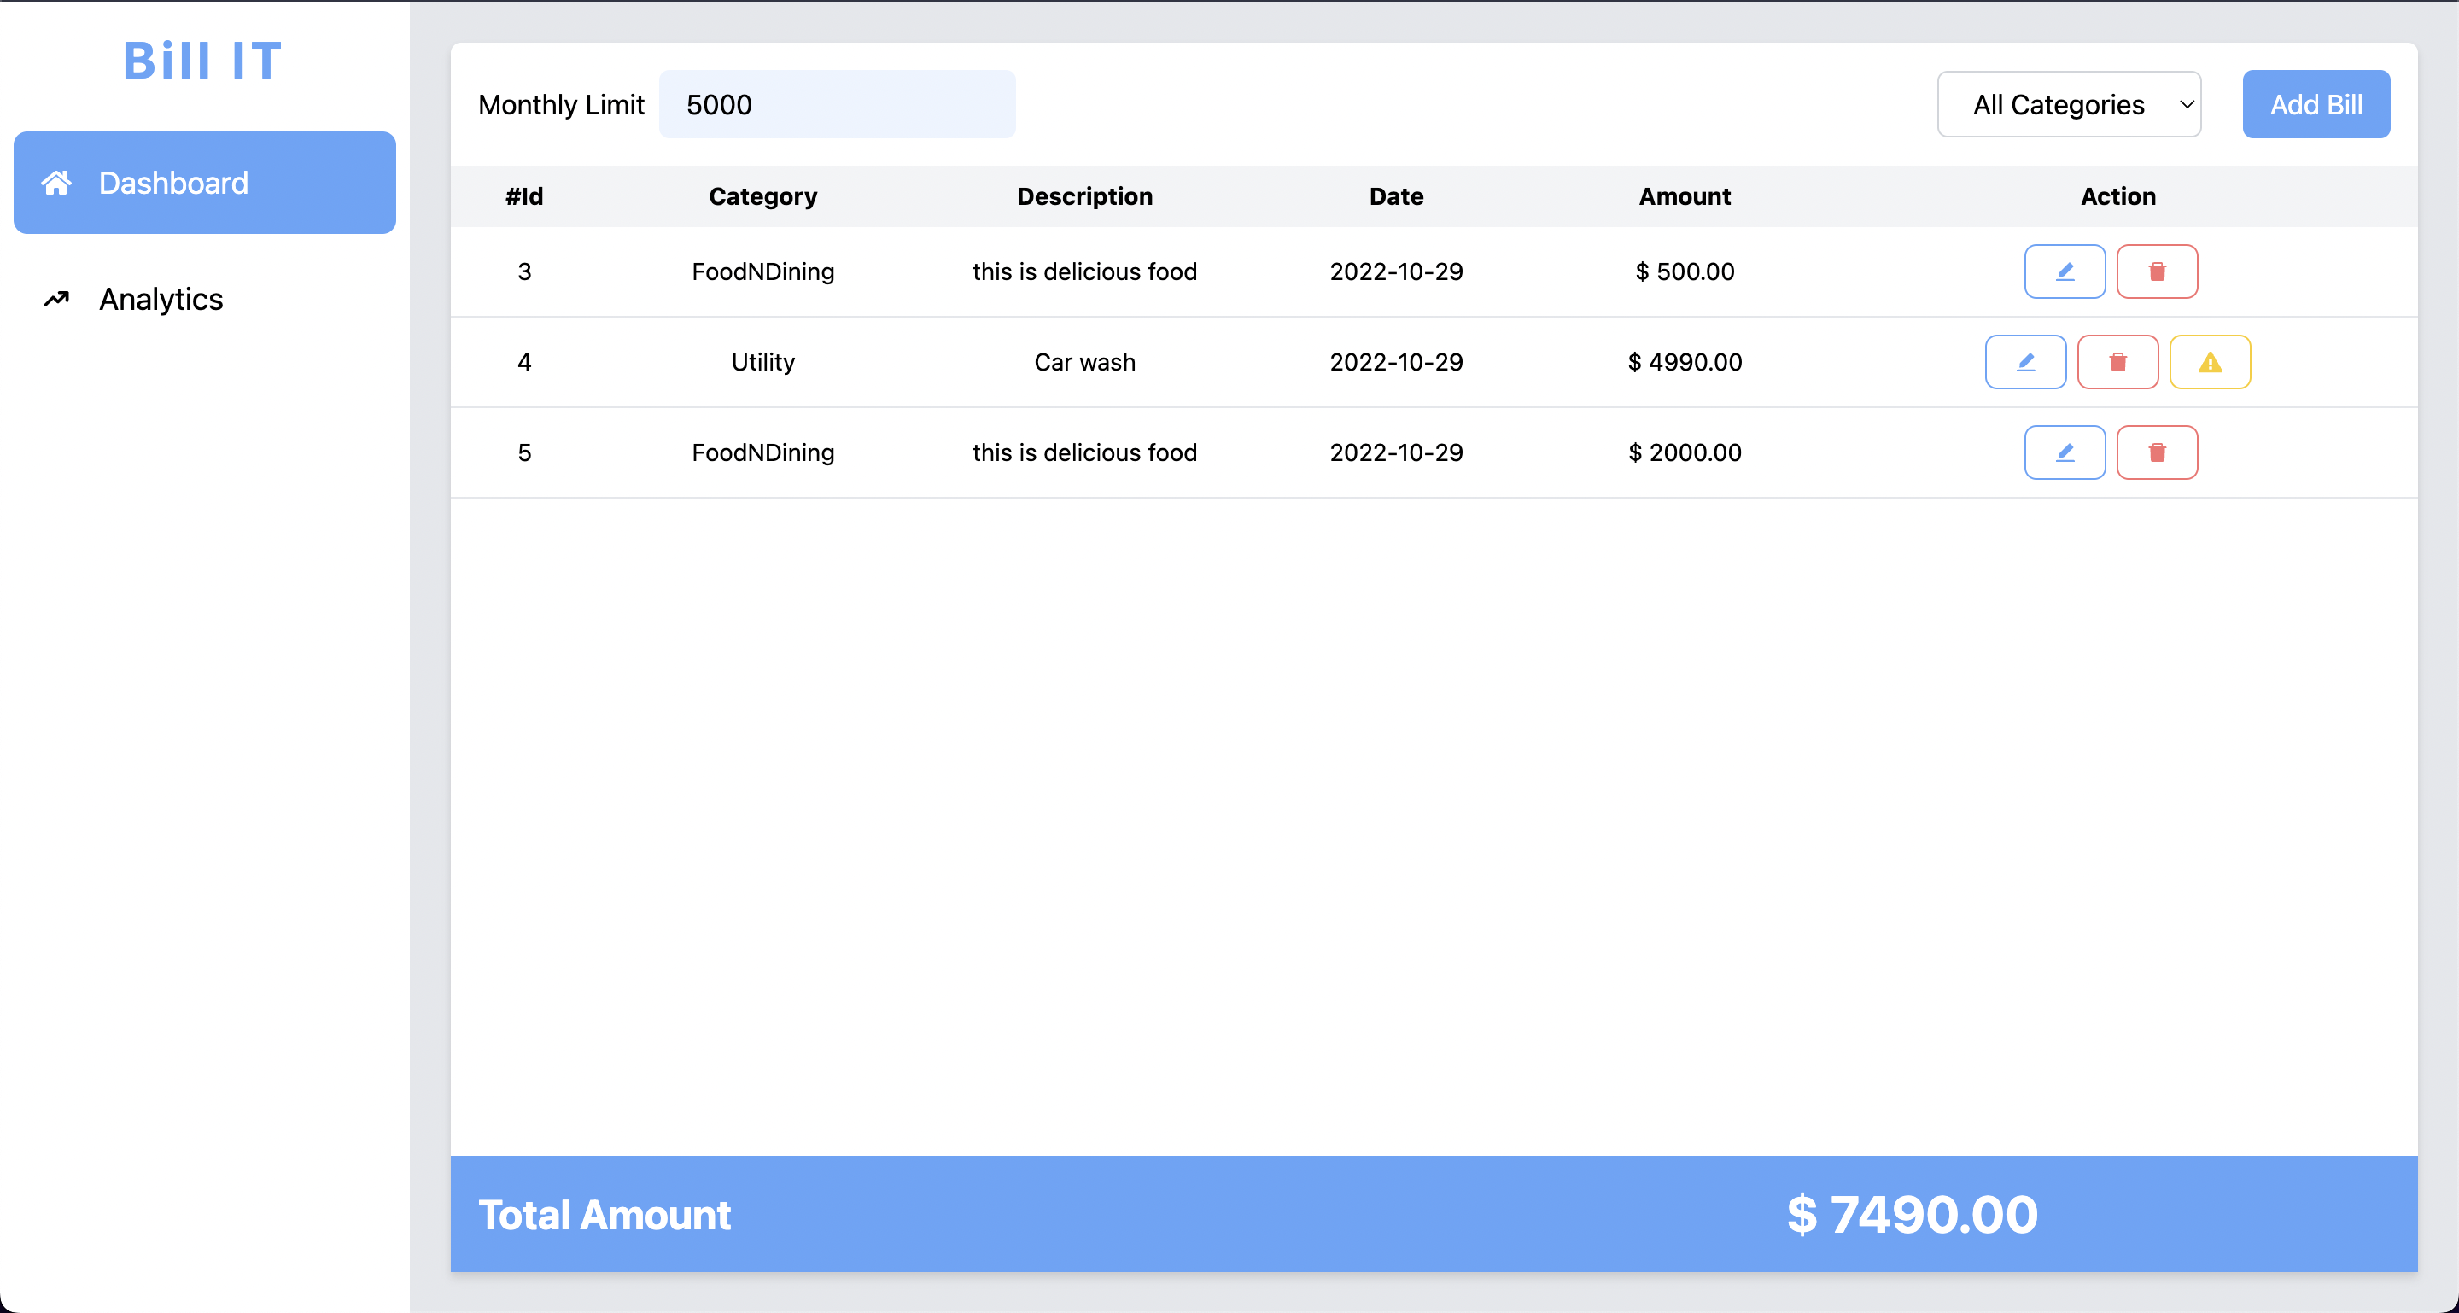Edit the $2000.00 FoodNDining bill
The image size is (2459, 1313).
(2064, 452)
